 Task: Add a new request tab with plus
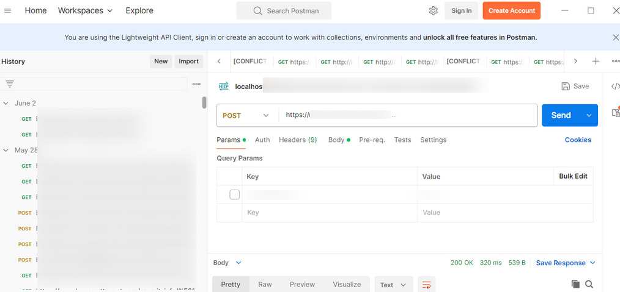pyautogui.click(x=596, y=61)
